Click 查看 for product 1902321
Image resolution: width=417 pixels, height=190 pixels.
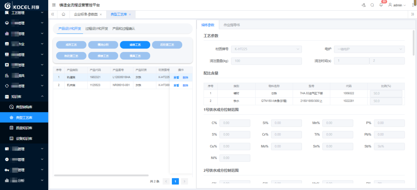[176, 77]
